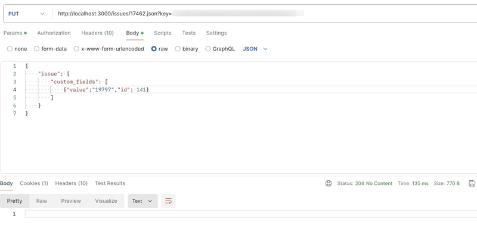This screenshot has height=238, width=477.
Task: Open the Scripts tab
Action: coord(162,33)
